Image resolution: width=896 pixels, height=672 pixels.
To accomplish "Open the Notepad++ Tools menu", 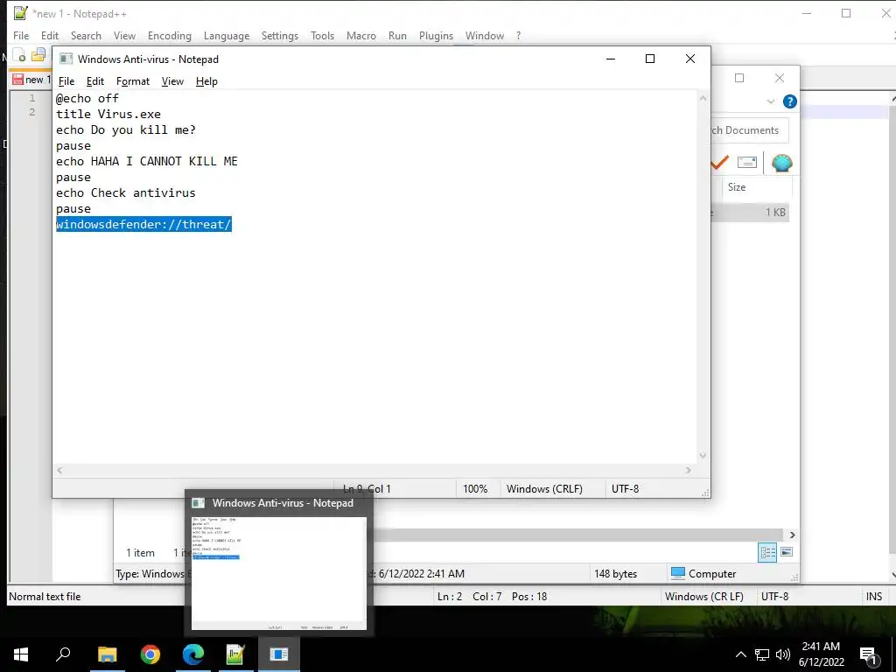I will (x=322, y=35).
